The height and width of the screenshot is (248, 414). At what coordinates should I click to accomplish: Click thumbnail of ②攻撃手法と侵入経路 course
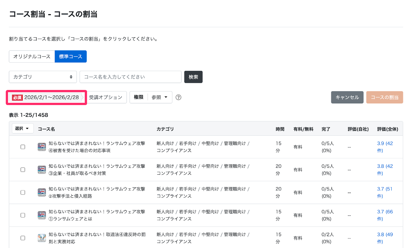click(x=42, y=192)
